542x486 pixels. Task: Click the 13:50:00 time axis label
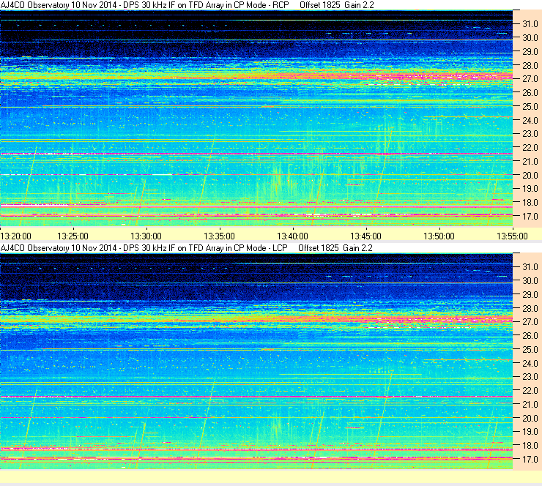click(x=439, y=236)
